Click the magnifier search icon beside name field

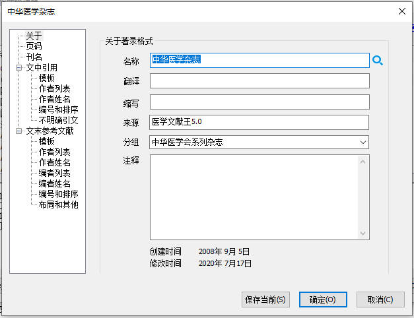(x=378, y=61)
